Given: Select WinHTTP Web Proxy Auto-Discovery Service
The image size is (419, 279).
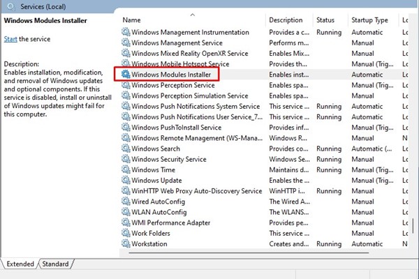Looking at the screenshot, I should point(263,191).
